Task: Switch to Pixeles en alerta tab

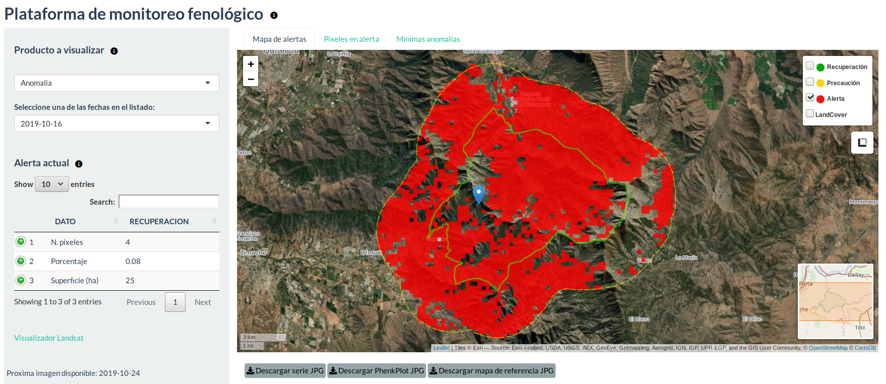Action: [x=351, y=39]
